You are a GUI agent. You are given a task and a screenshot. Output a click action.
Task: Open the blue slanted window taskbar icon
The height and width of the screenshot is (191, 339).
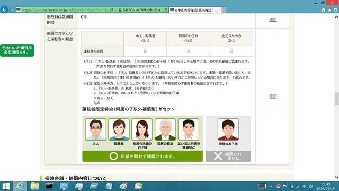[x=94, y=186]
